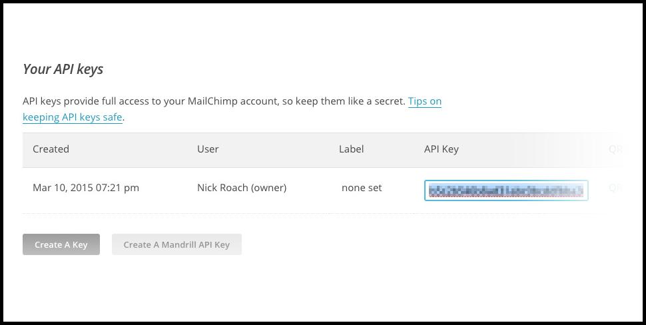Click the faded QR column header
646x325 pixels.
coord(615,149)
